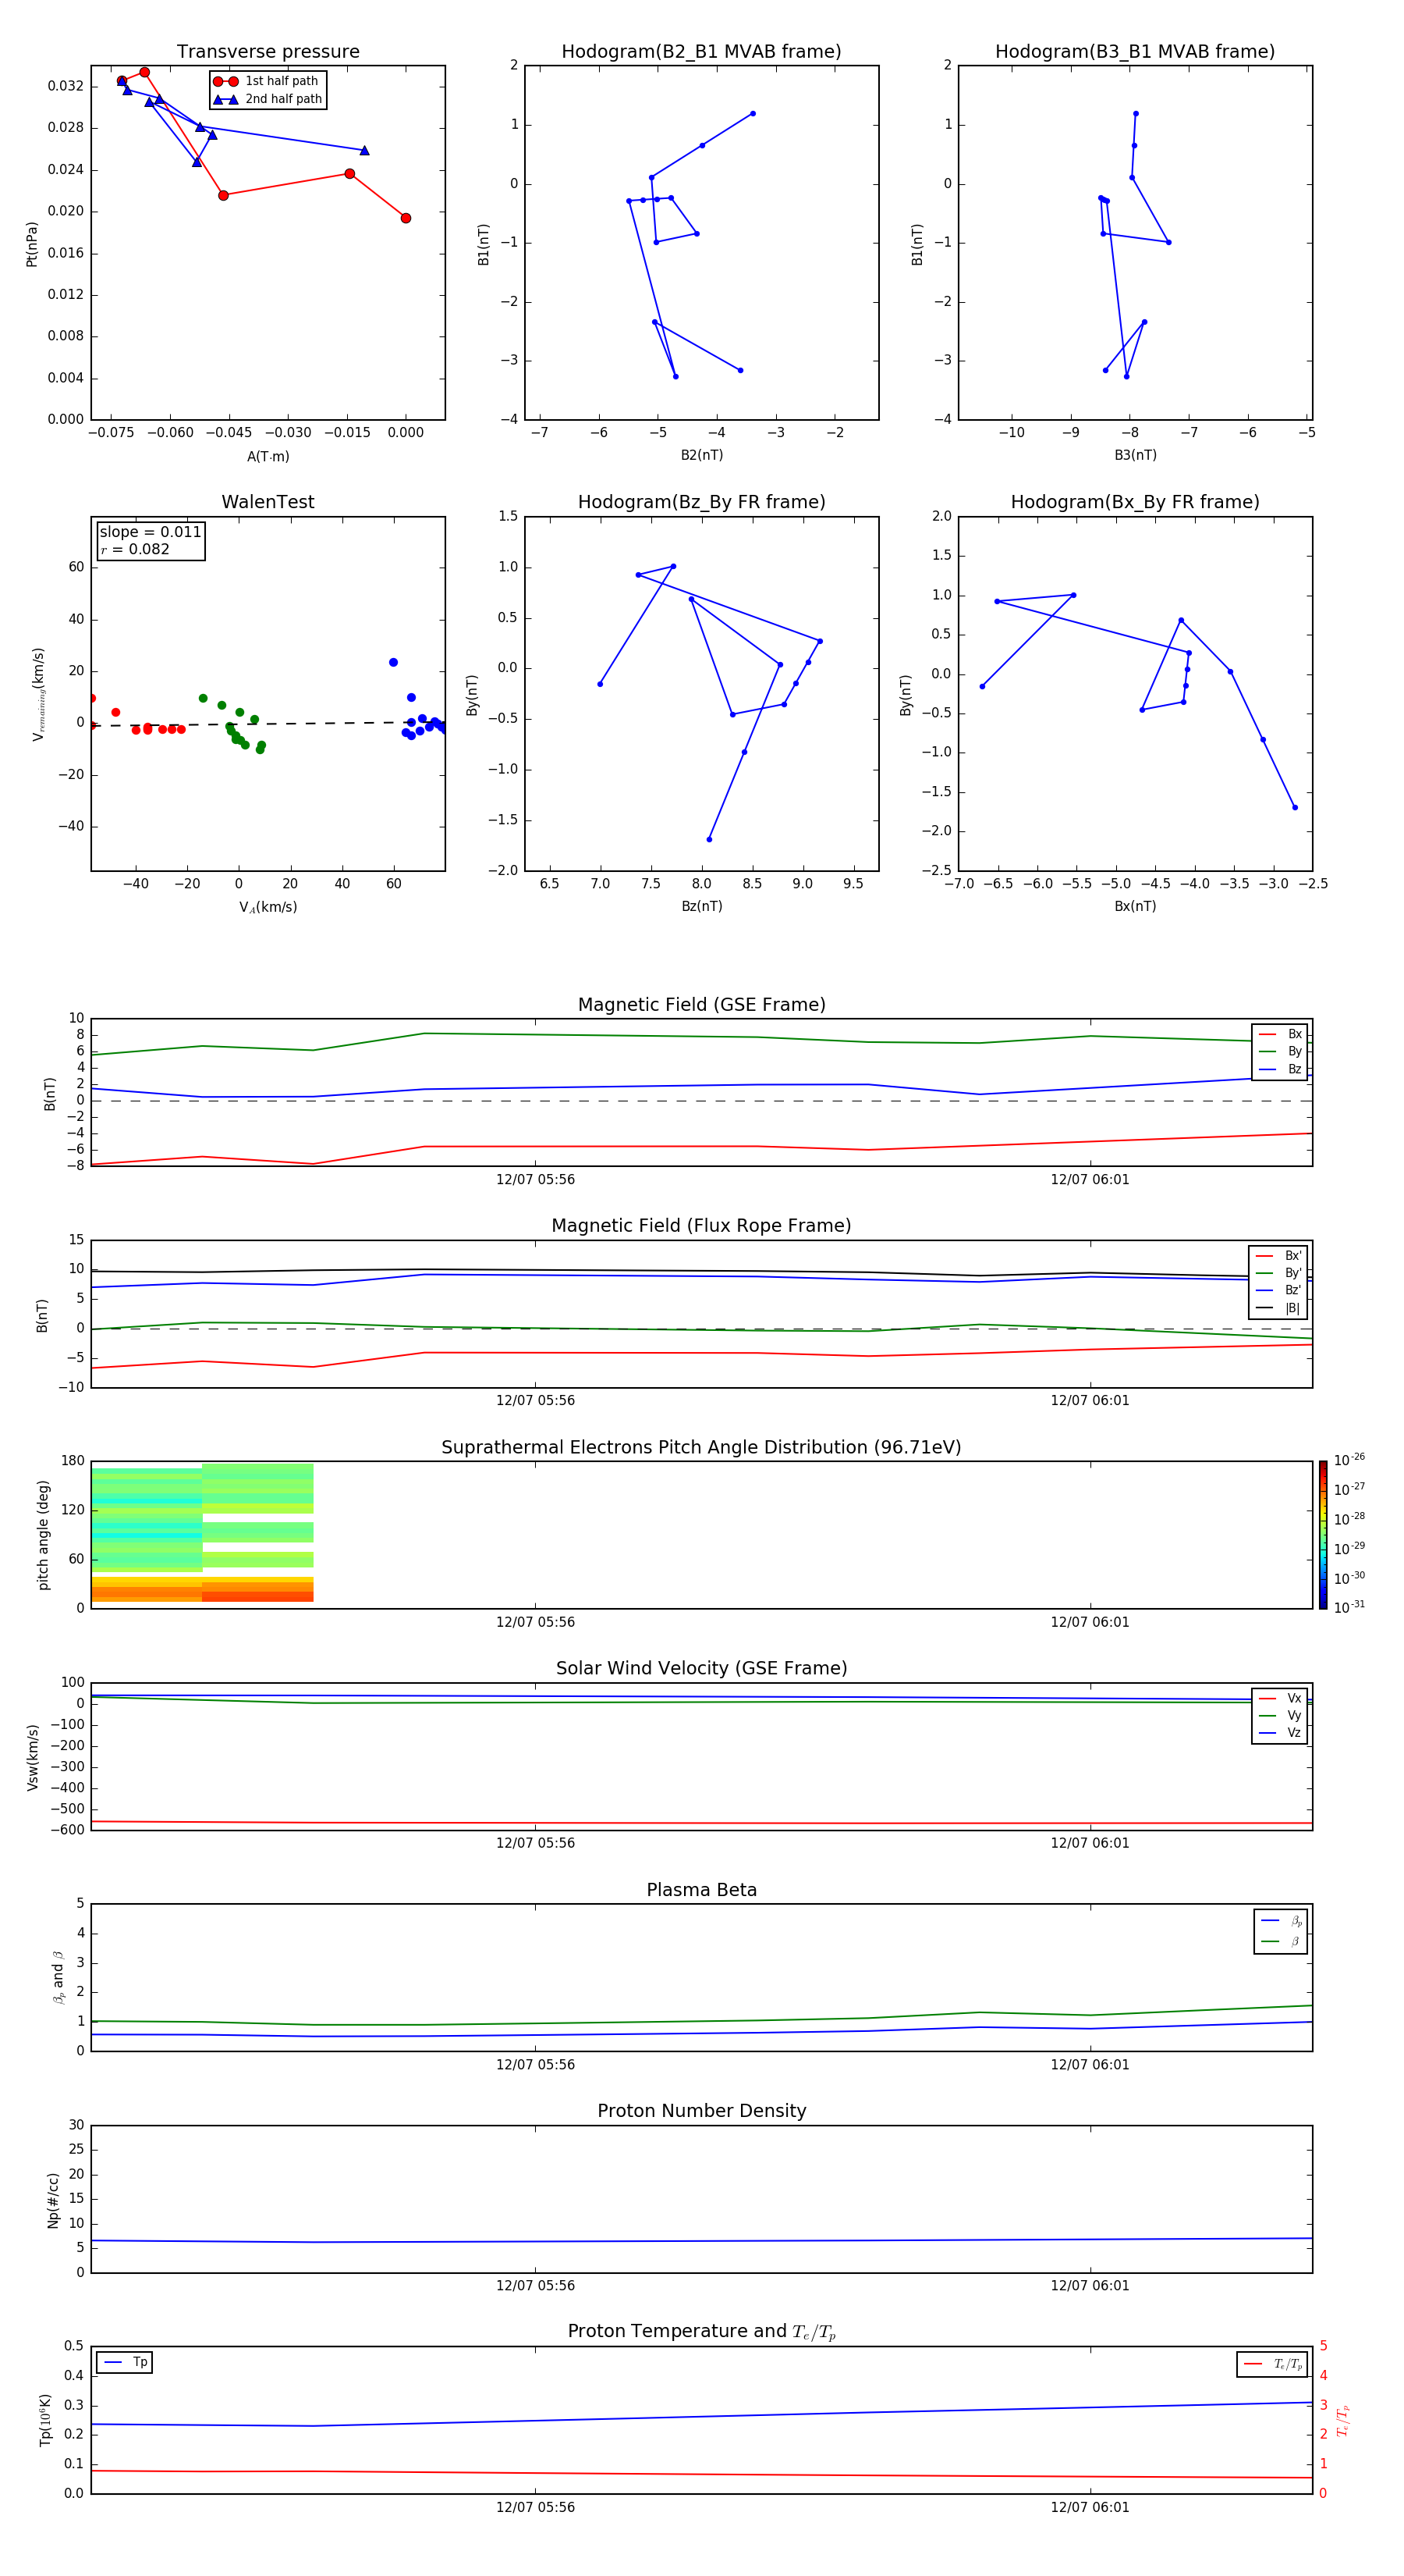The image size is (1404, 2576).
Task: Click the 'B2(nT)' x-axis label
Action: (x=701, y=455)
